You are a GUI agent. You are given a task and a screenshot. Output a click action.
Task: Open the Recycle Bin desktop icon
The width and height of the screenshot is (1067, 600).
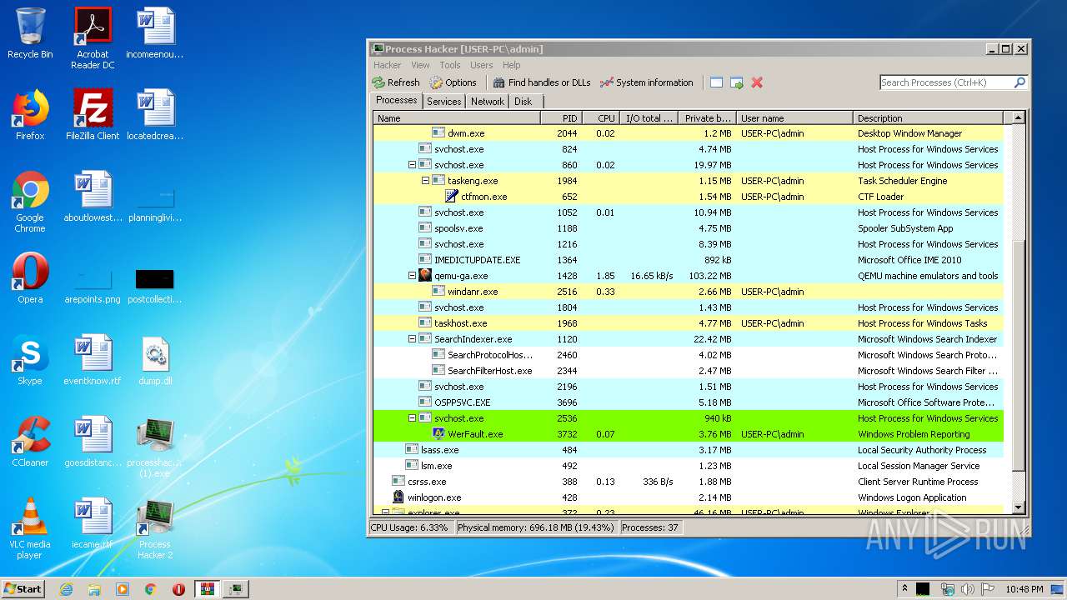(30, 33)
